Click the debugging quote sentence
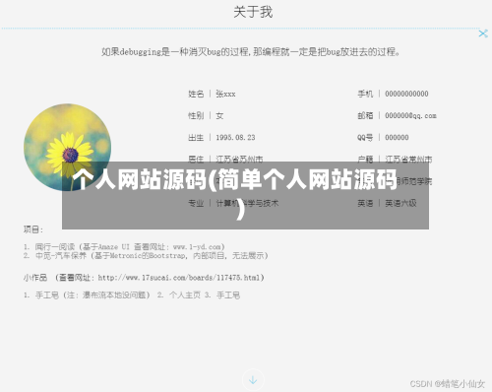This screenshot has height=392, width=492. [x=250, y=52]
